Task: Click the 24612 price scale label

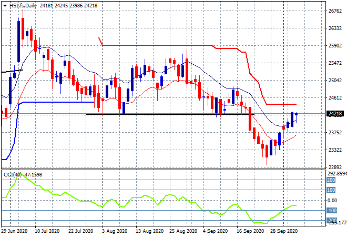Action: point(335,98)
